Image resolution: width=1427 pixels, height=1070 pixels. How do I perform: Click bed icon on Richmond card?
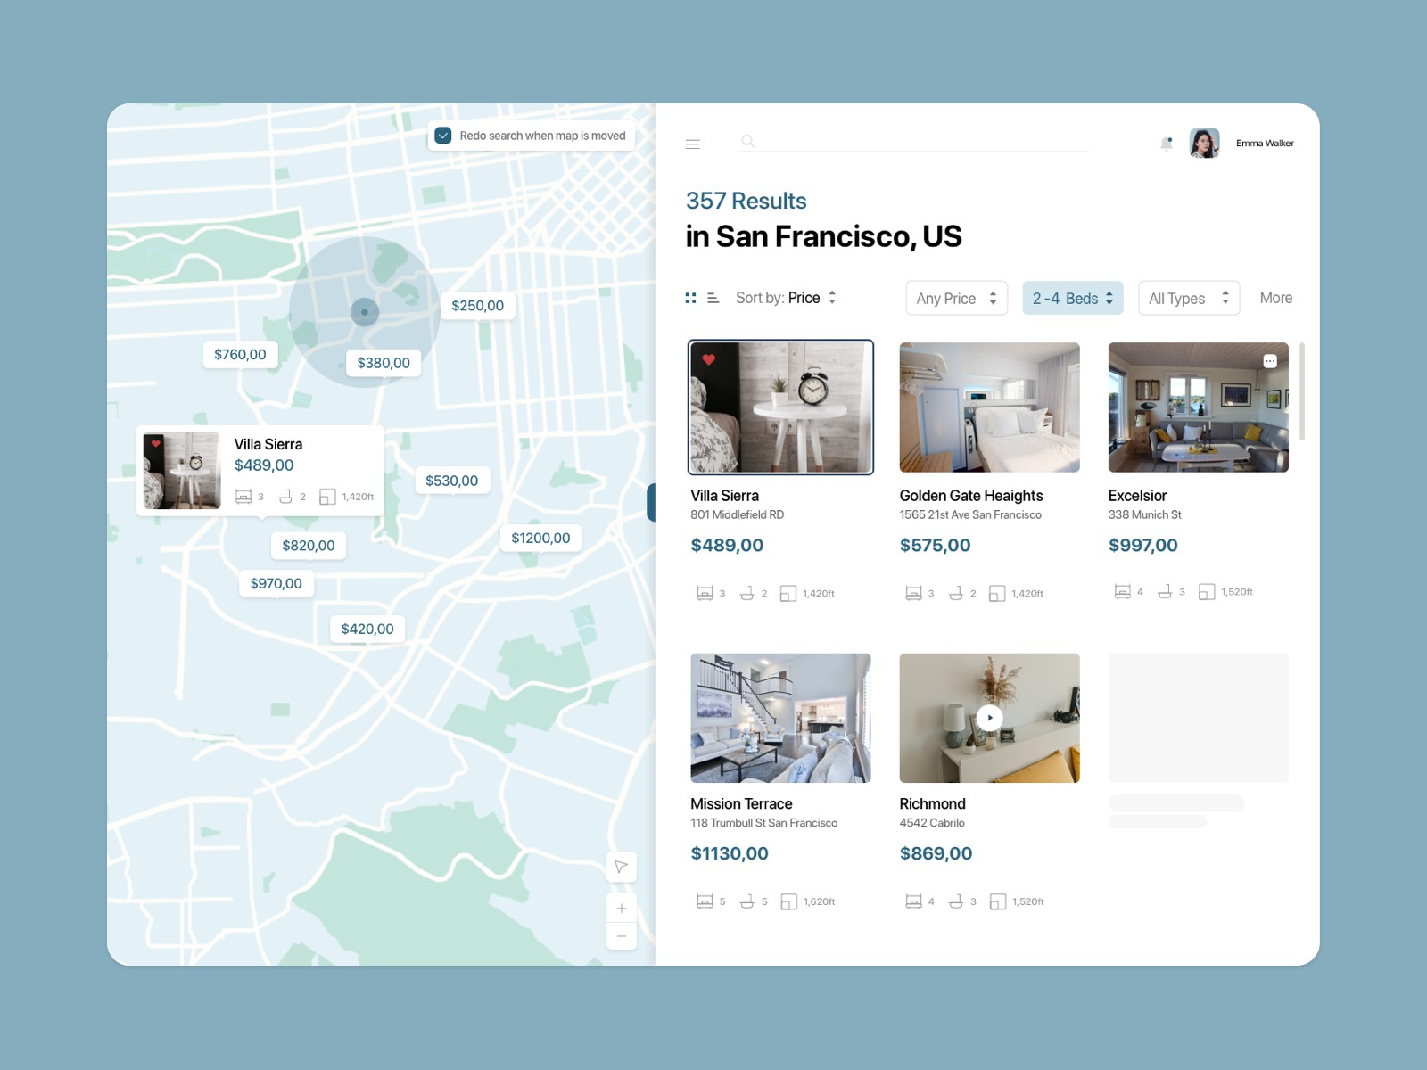tap(913, 901)
